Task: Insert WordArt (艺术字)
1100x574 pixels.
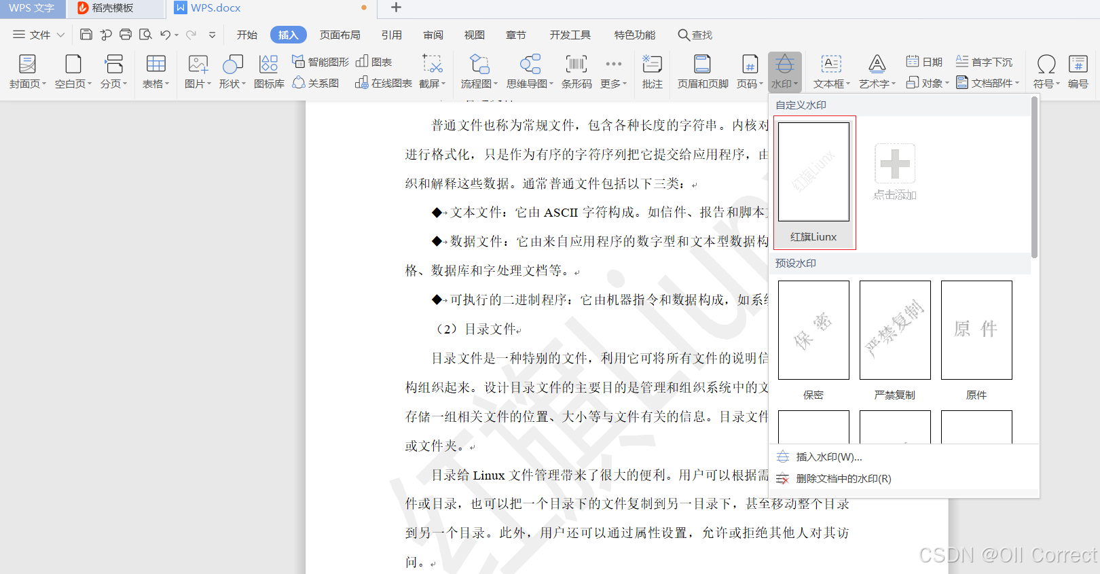Action: point(877,72)
